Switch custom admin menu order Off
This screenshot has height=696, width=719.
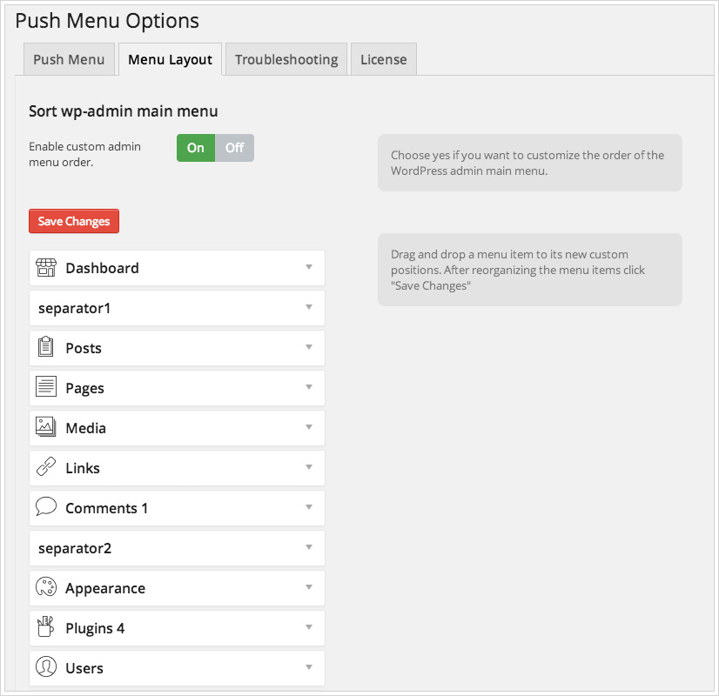235,148
